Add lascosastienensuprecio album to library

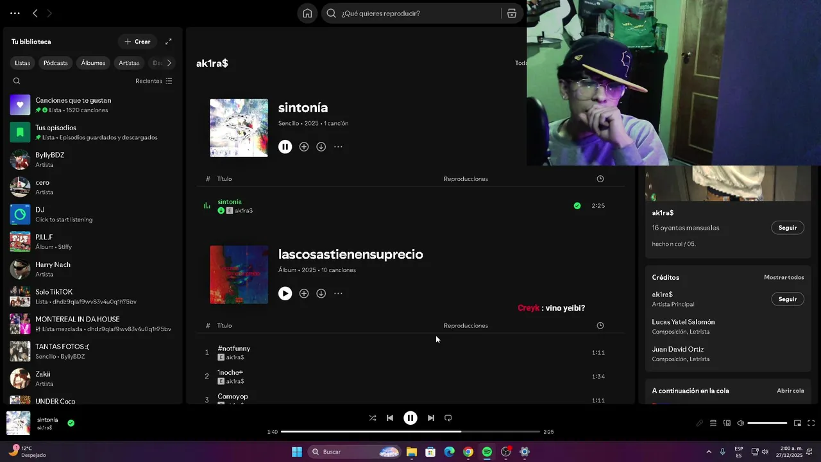tap(304, 293)
